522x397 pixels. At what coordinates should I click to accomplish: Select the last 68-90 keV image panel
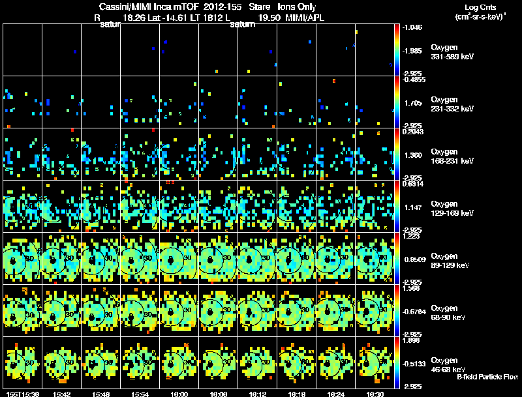click(375, 310)
